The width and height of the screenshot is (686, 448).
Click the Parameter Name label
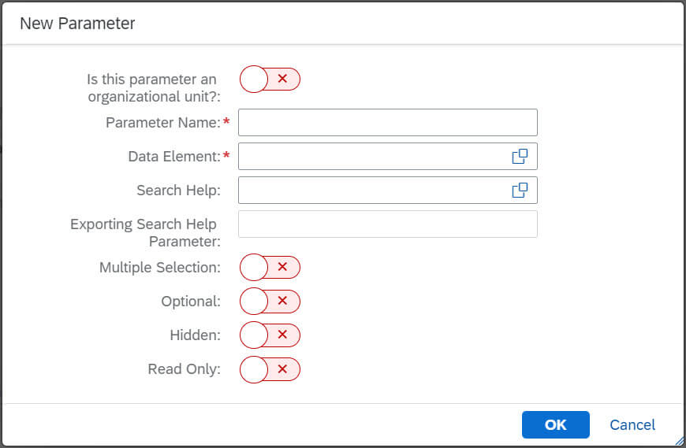point(163,123)
